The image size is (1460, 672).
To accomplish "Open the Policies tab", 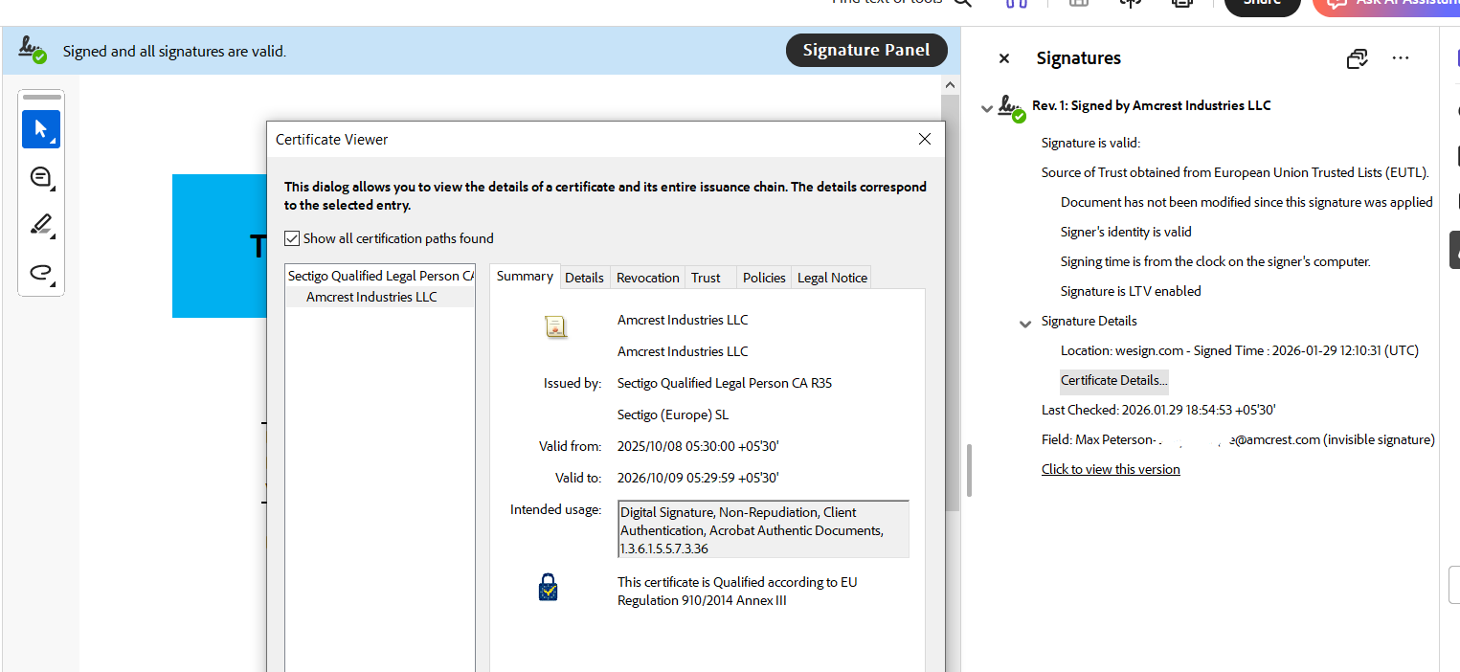I will [x=764, y=278].
